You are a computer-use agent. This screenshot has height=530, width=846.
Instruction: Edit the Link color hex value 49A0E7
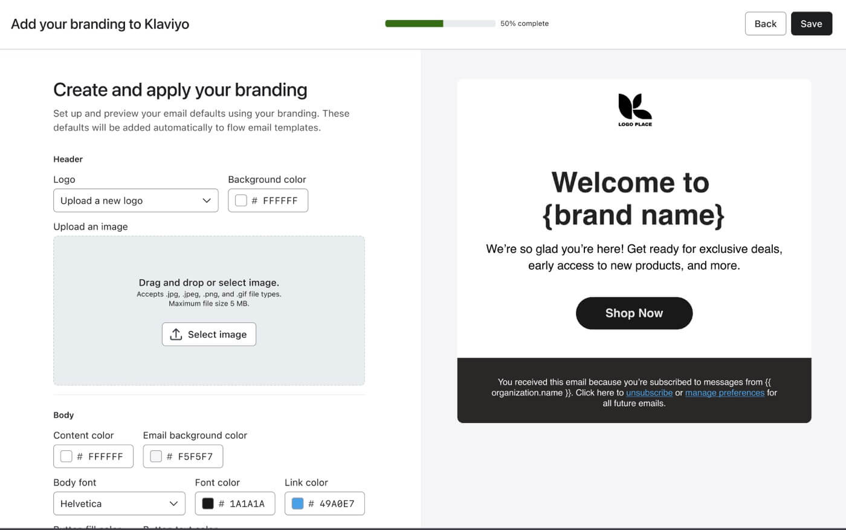coord(337,503)
